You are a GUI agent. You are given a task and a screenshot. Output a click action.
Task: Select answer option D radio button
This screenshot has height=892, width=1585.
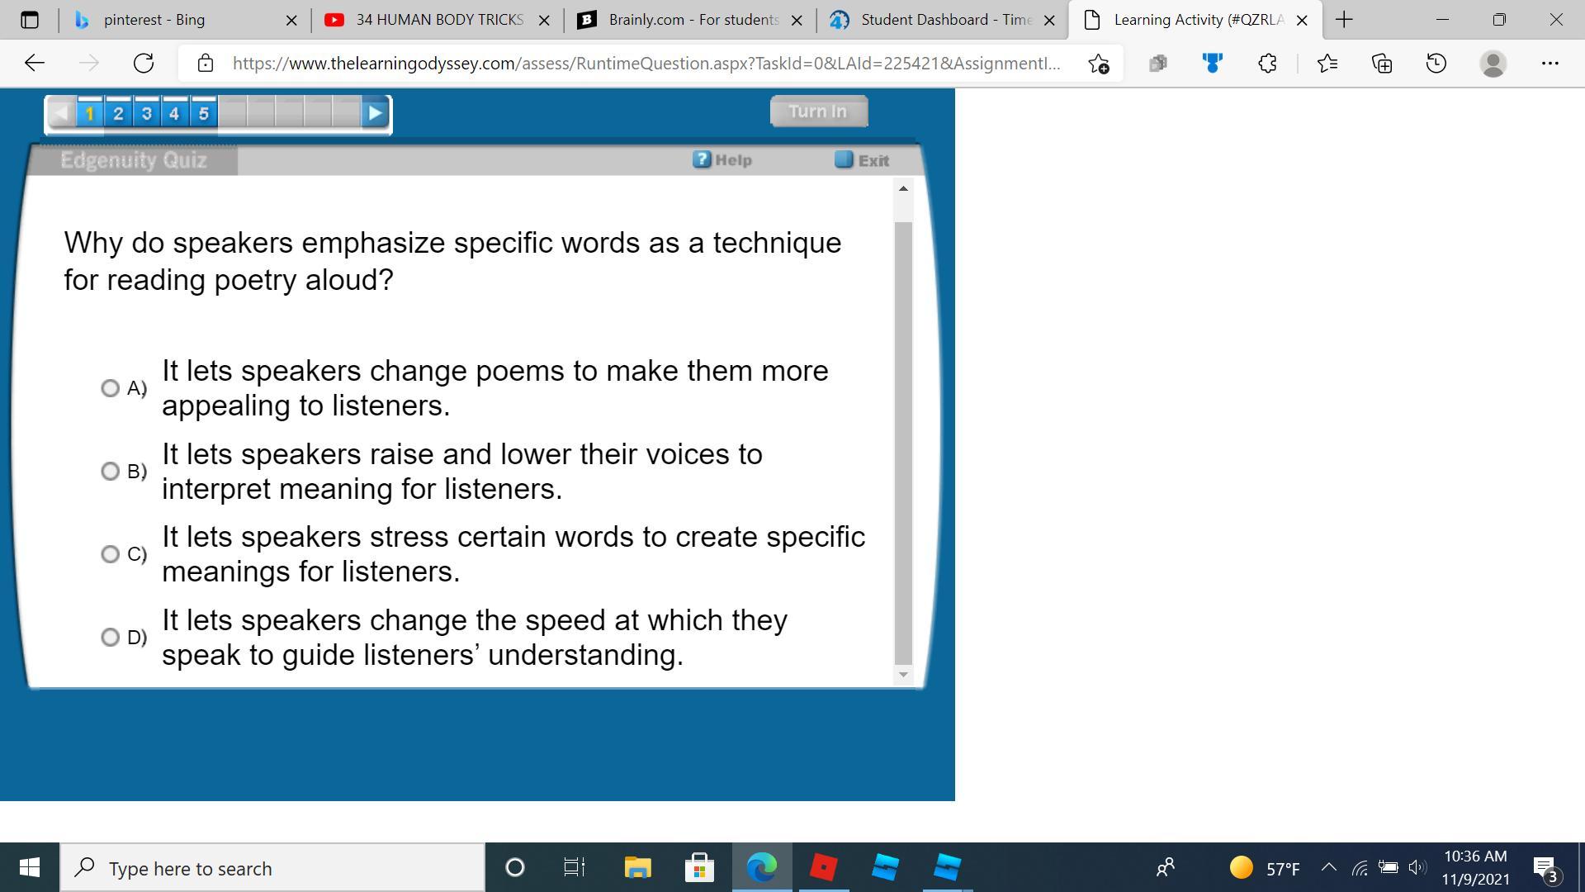(110, 637)
